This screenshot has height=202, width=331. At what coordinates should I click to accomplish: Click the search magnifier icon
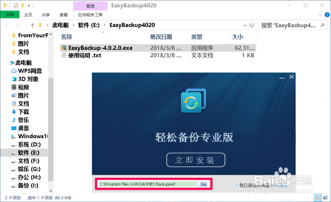coord(322,25)
